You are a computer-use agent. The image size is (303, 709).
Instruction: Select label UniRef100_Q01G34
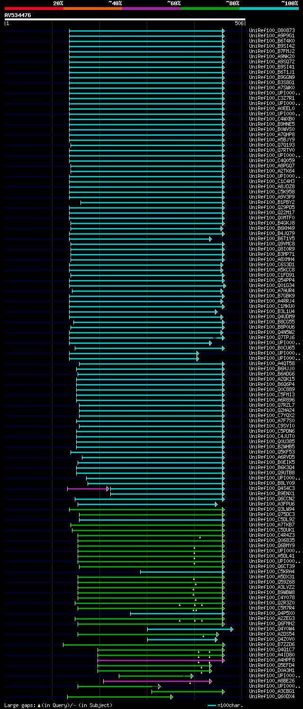(272, 286)
